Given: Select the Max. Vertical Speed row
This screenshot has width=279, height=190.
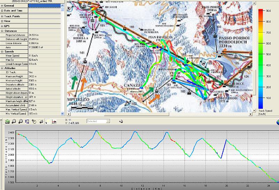Looking at the screenshot, I should 30,109.
